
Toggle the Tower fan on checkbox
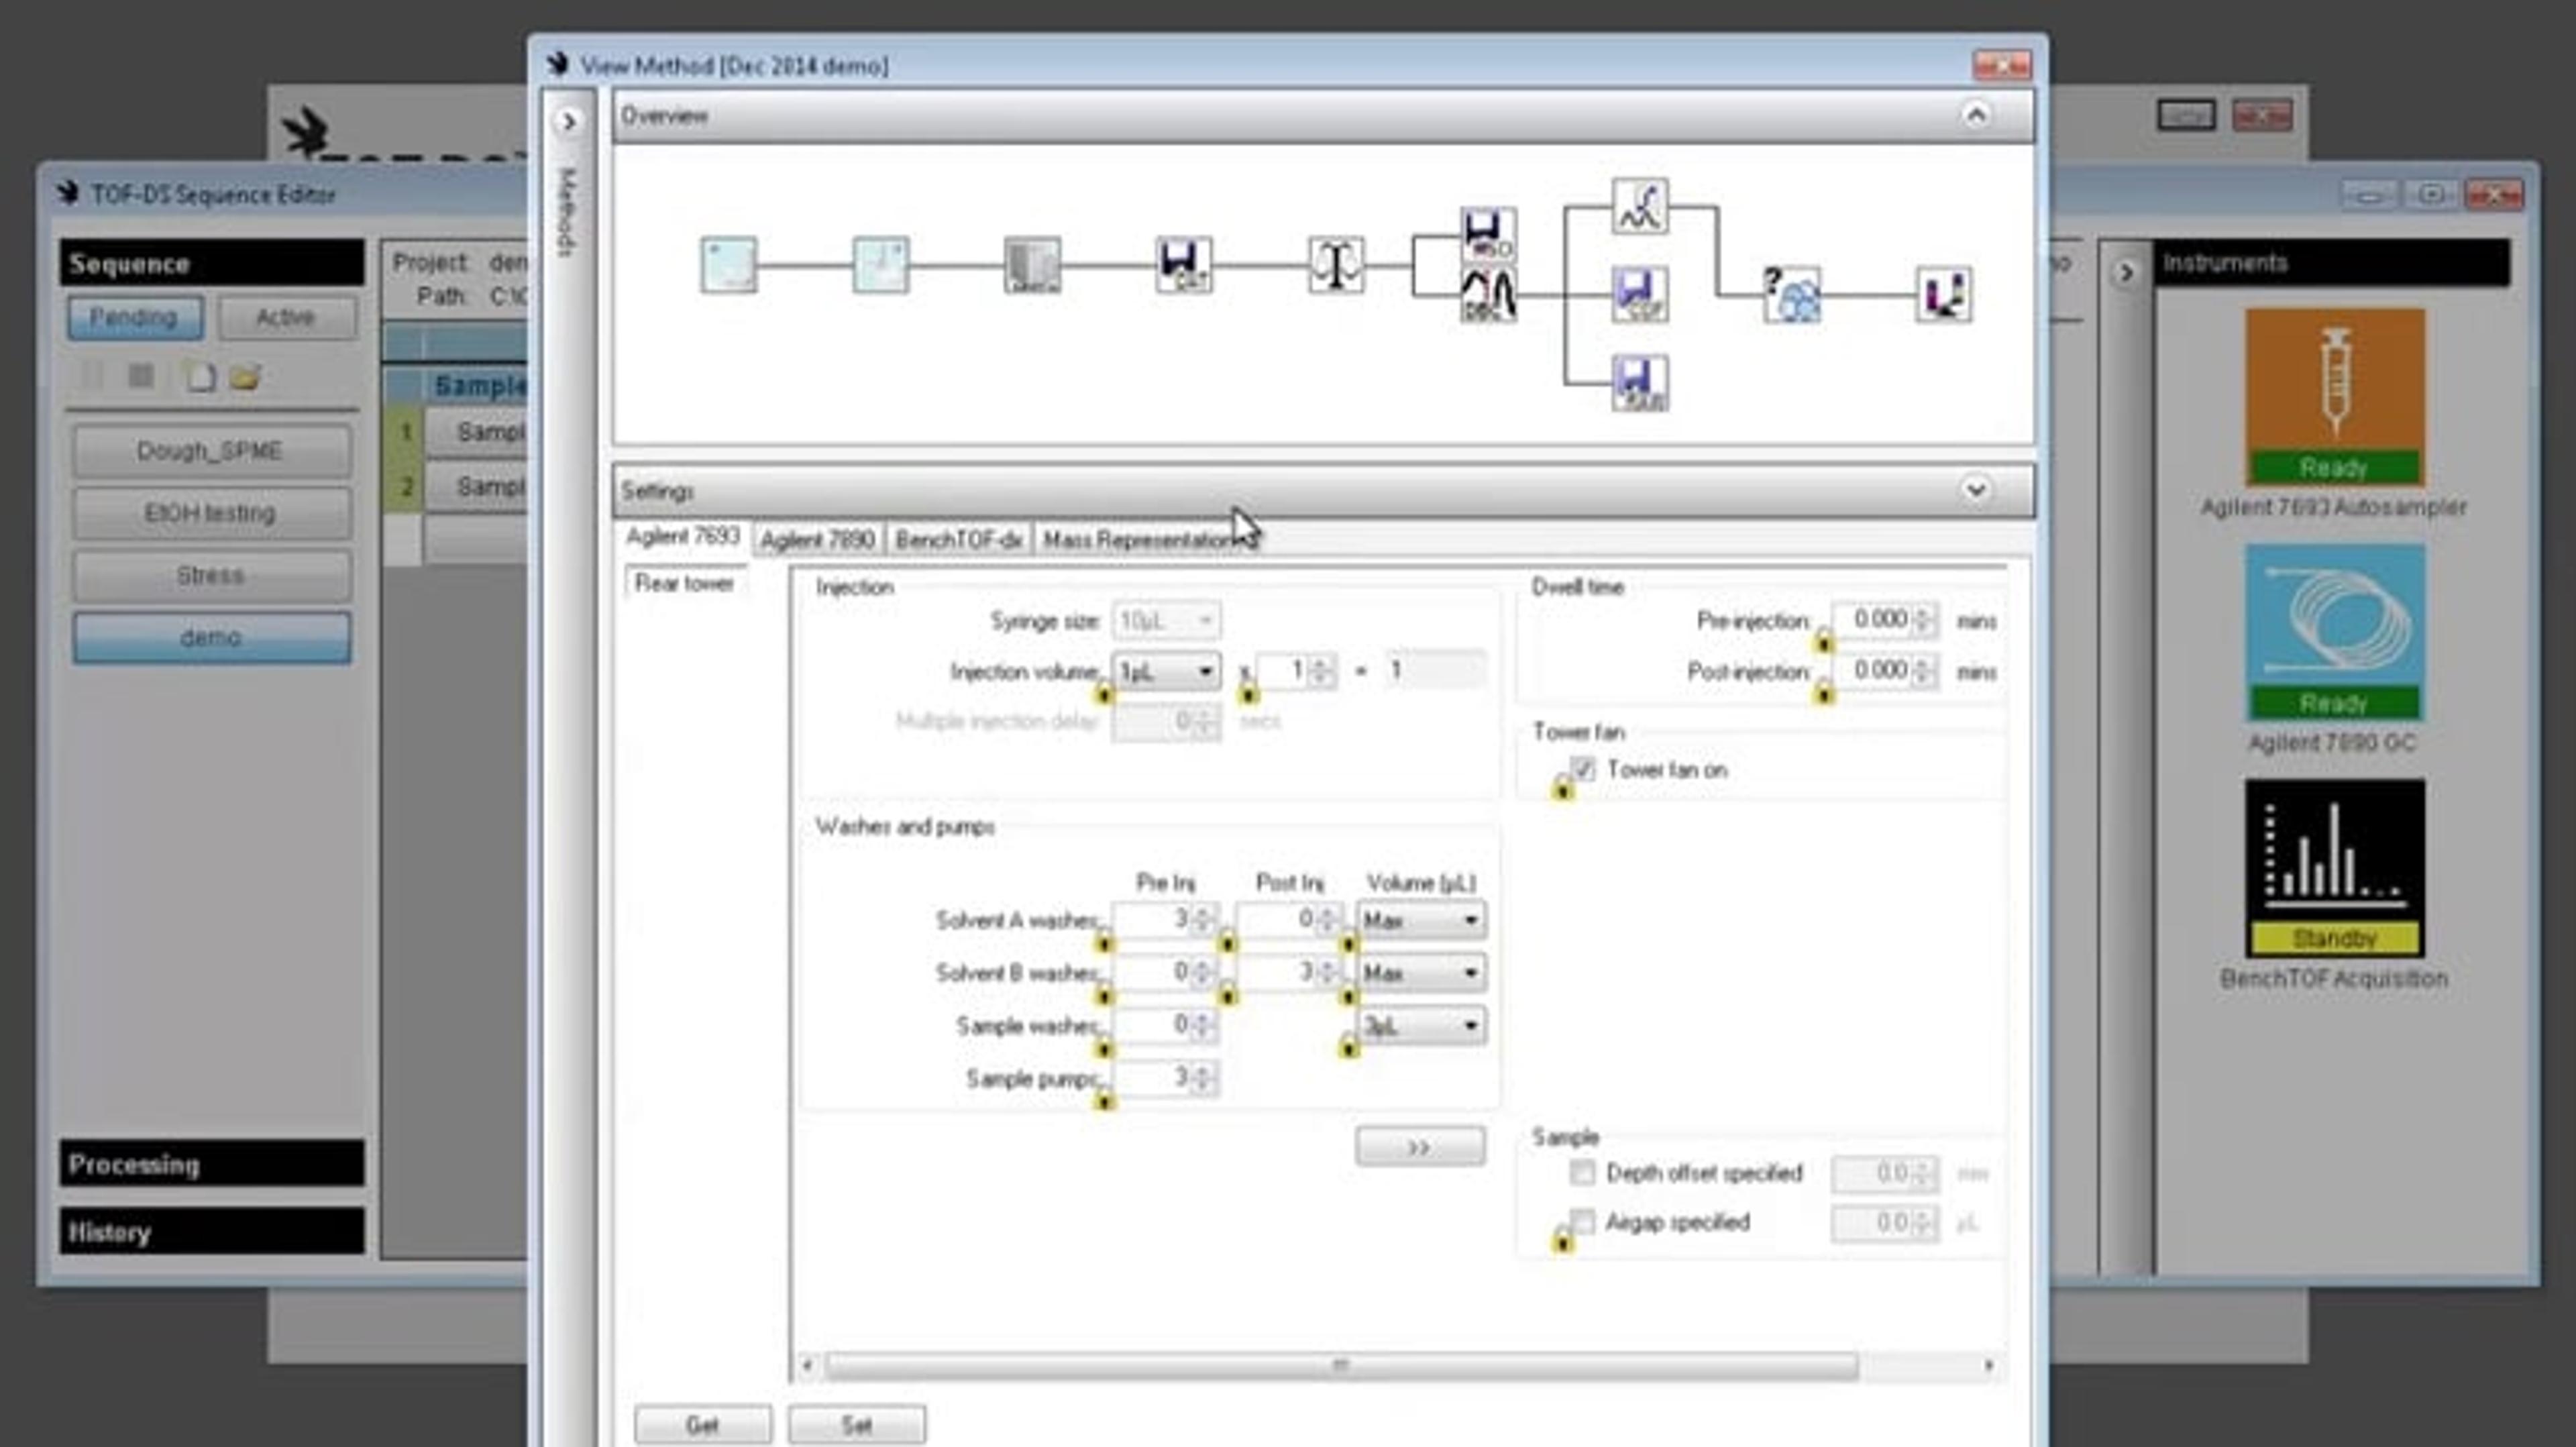(1582, 769)
